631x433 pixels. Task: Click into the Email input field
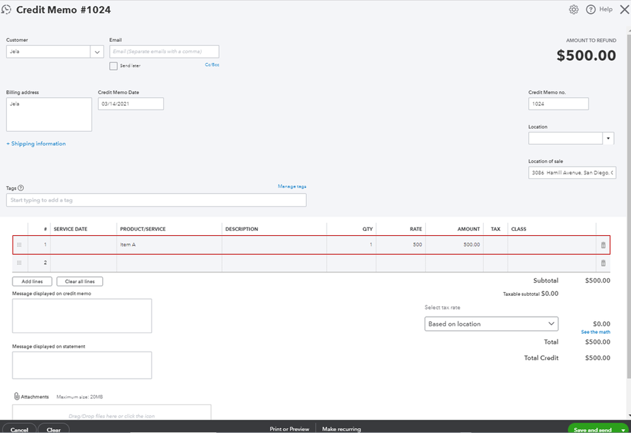pyautogui.click(x=164, y=52)
